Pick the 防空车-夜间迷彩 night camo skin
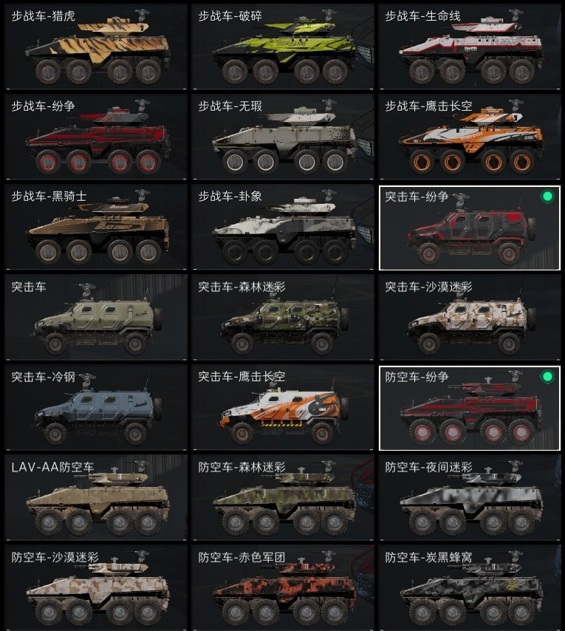 click(469, 498)
